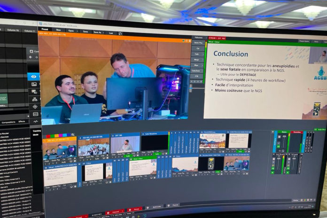Select the waveform icon in the left sidebar
Image resolution: width=327 pixels, height=218 pixels.
coord(35,121)
